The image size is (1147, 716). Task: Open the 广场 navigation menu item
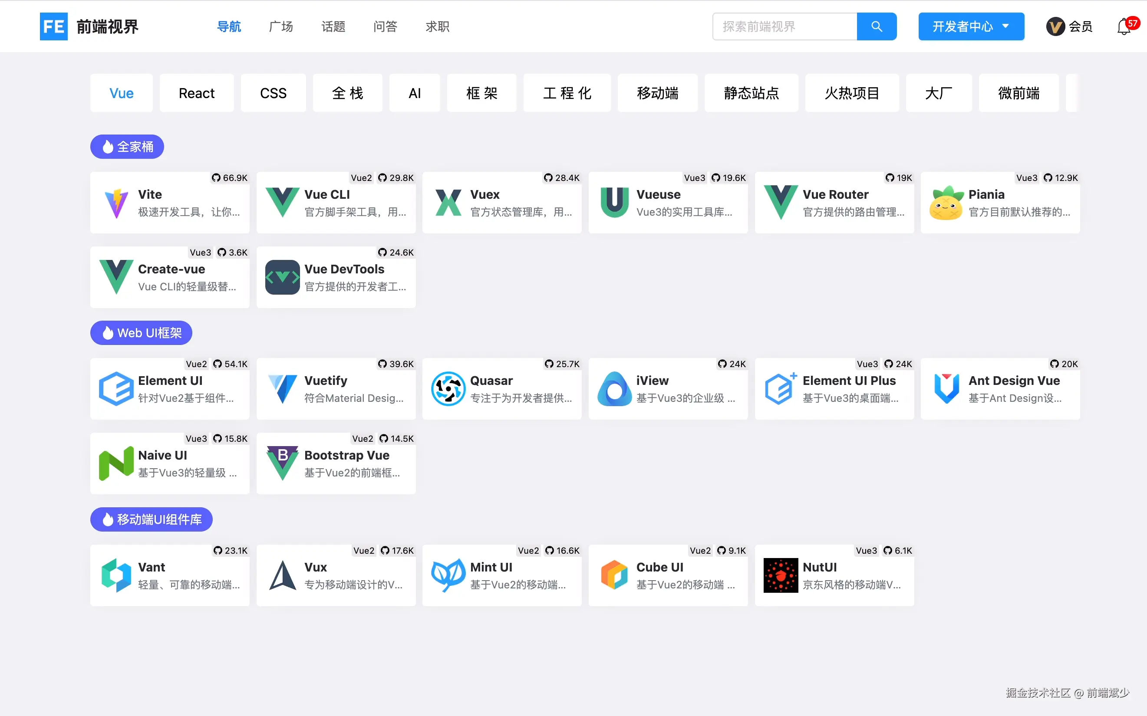tap(281, 26)
